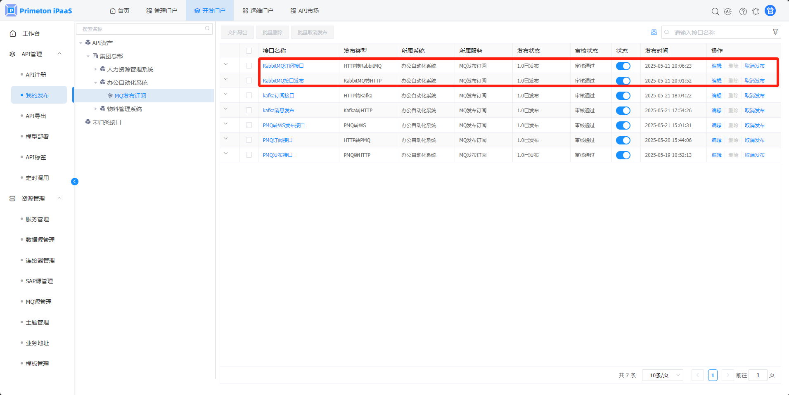Image resolution: width=789 pixels, height=395 pixels.
Task: Click the column settings icon beside search
Action: point(654,32)
